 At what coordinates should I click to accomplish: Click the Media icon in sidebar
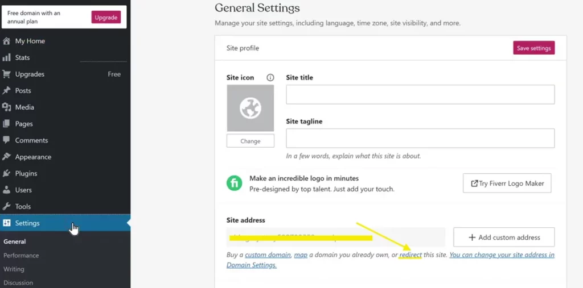(6, 107)
